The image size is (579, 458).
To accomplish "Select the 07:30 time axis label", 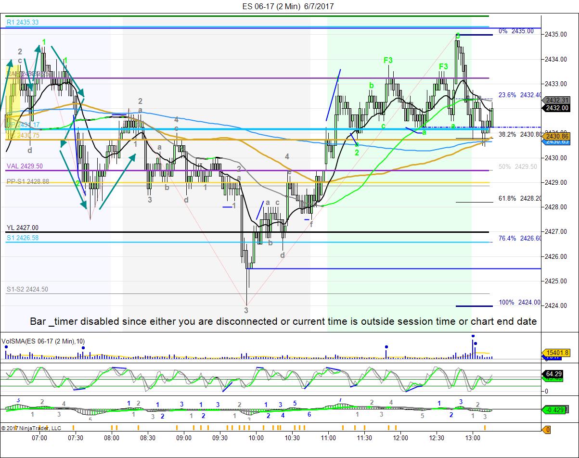I will tap(76, 437).
